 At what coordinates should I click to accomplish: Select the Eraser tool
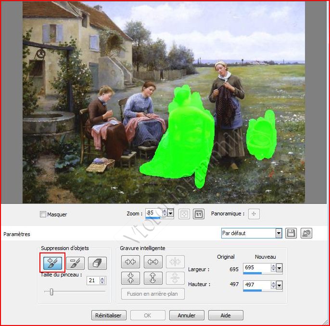(97, 263)
